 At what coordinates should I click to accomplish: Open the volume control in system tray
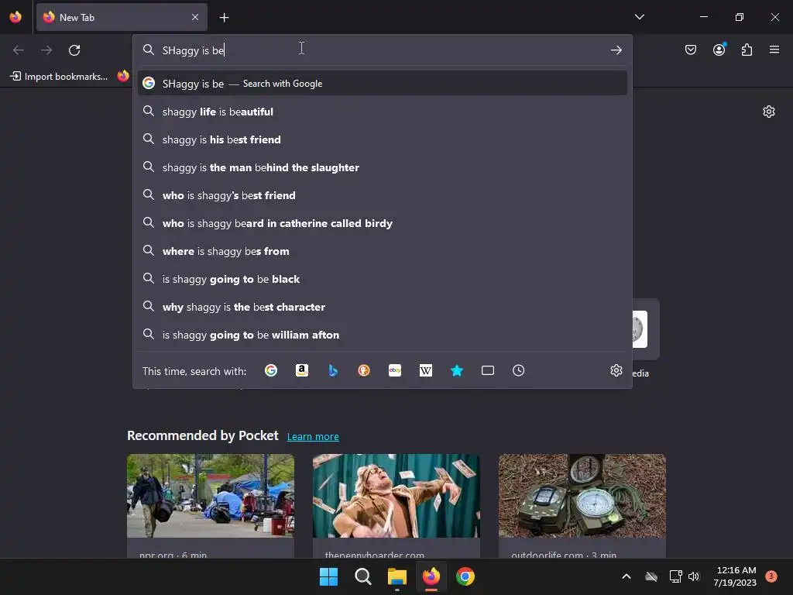click(x=694, y=576)
